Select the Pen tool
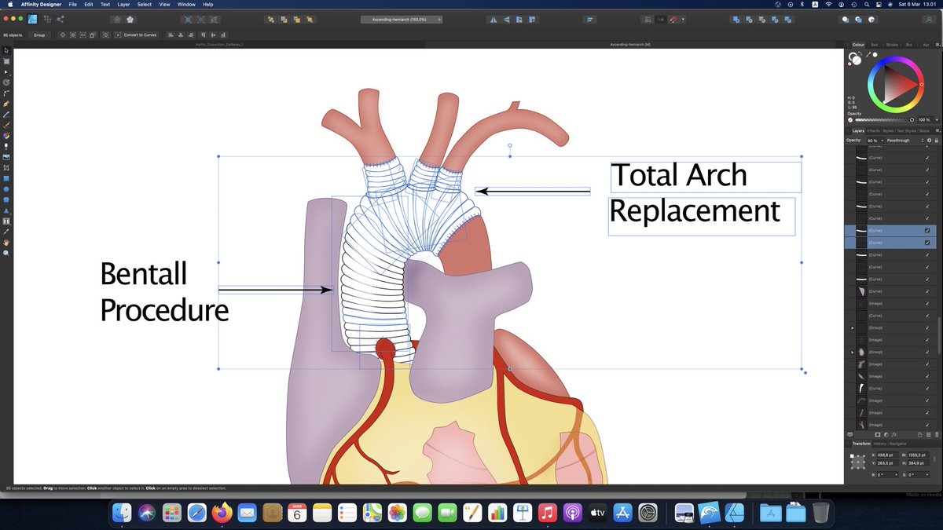The width and height of the screenshot is (943, 530). point(6,104)
